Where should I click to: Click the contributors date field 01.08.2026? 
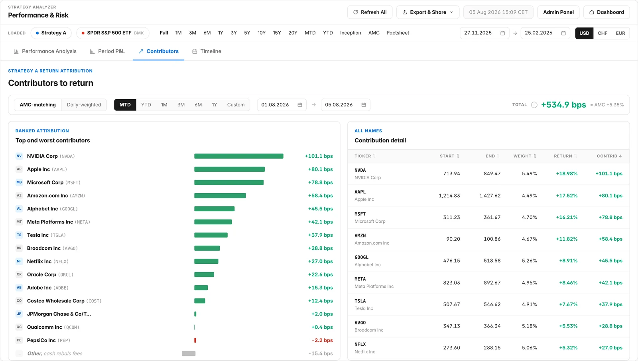[x=282, y=105]
